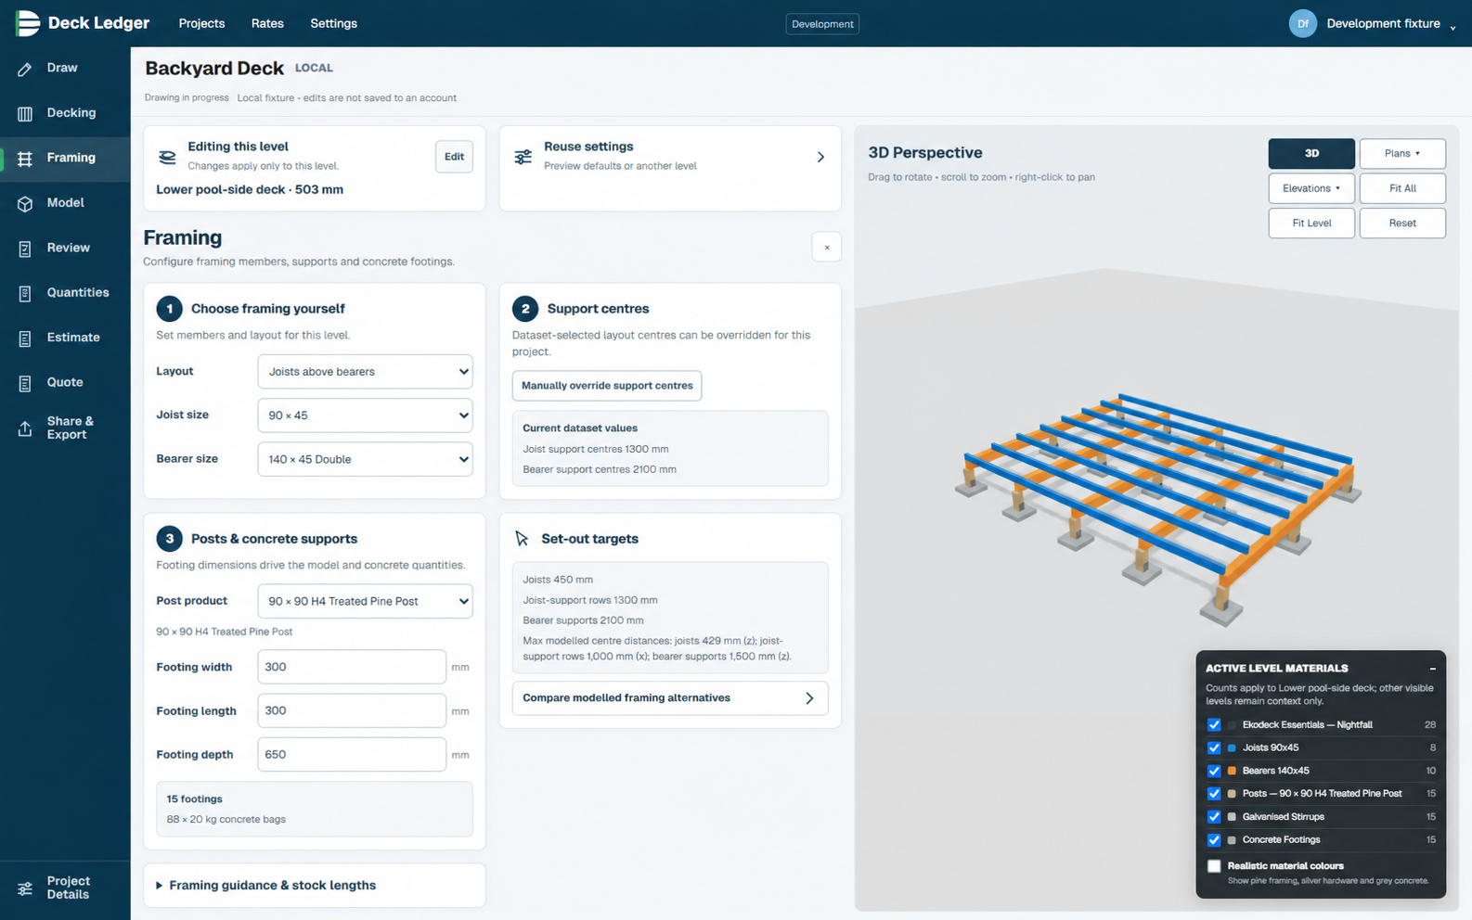Image resolution: width=1472 pixels, height=920 pixels.
Task: Click the Reuse settings sliders icon
Action: (x=523, y=157)
